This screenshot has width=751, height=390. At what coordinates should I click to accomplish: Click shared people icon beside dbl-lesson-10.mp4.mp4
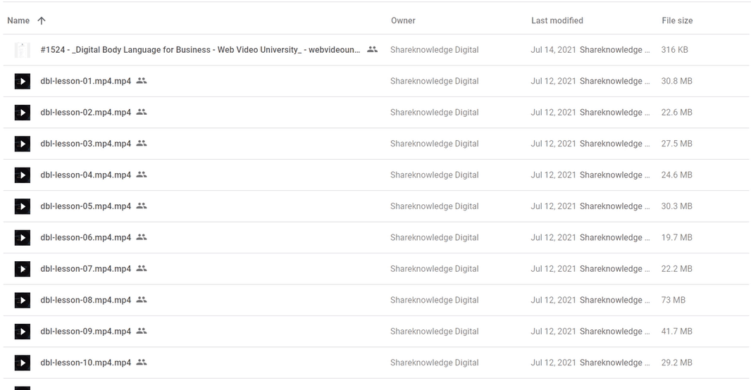coord(142,363)
